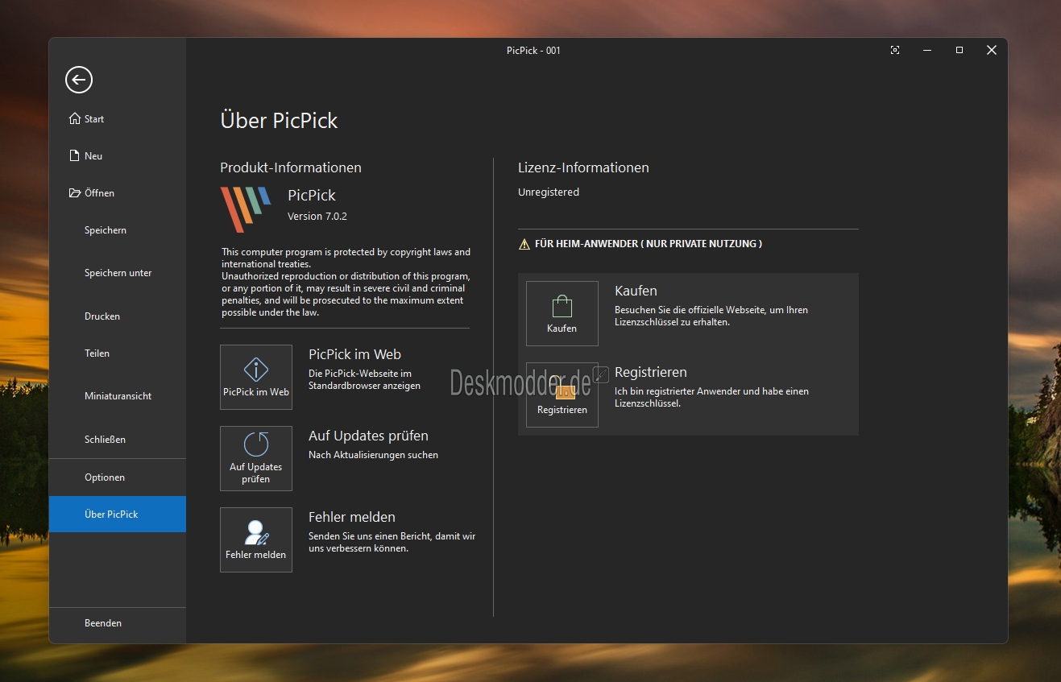Click the Kaufen shopping bag tile
The image size is (1061, 682).
562,313
